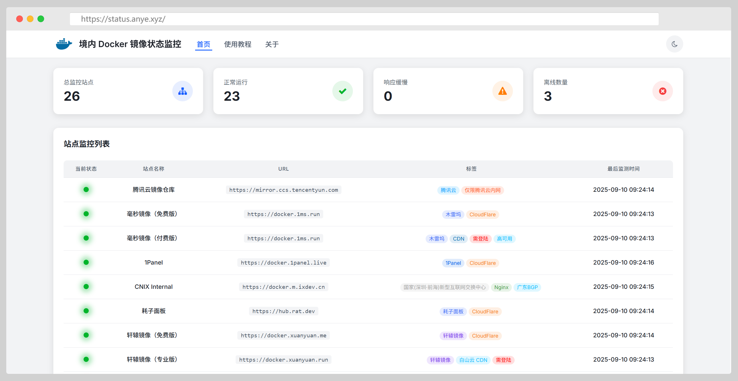
Task: Click the 白山云 CDN tag
Action: 473,360
